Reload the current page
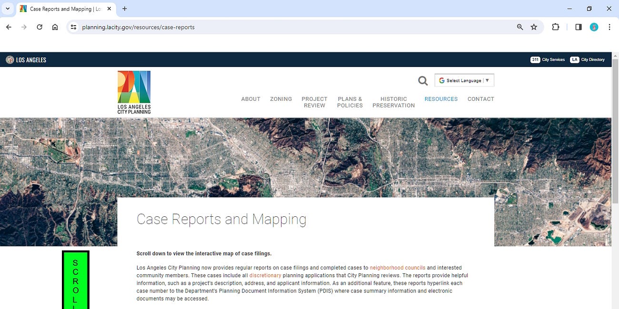Image resolution: width=619 pixels, height=309 pixels. 40,27
